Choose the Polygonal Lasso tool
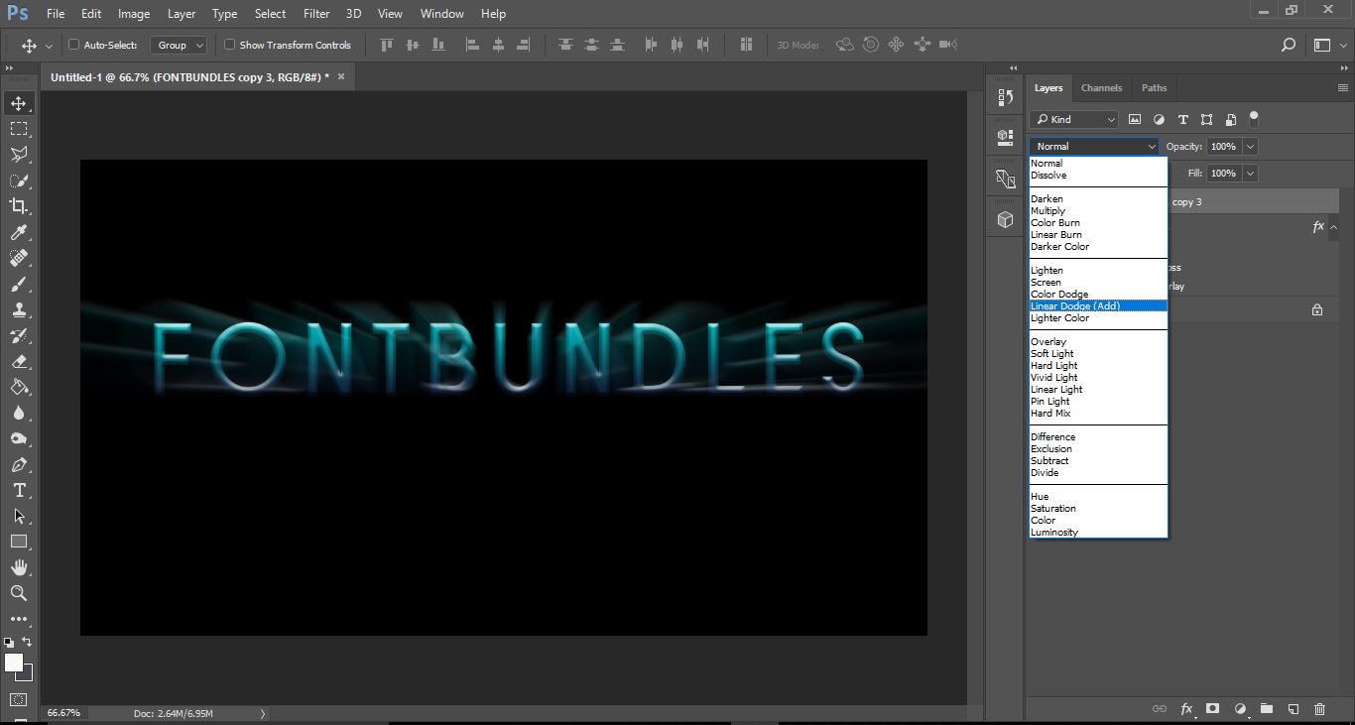Screen dimensions: 1355x725 tap(19, 155)
